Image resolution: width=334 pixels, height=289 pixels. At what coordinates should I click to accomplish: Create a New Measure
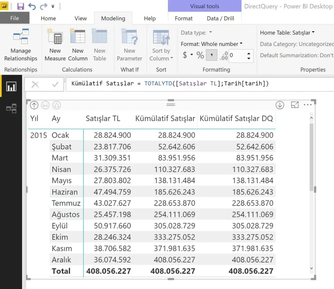(x=55, y=45)
